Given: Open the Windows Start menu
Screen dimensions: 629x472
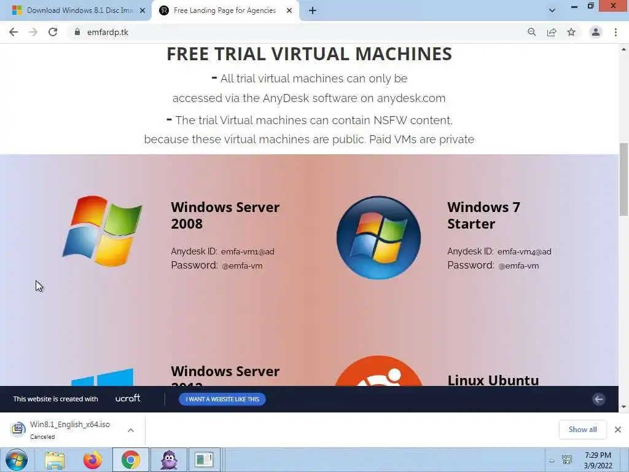Looking at the screenshot, I should click(17, 460).
